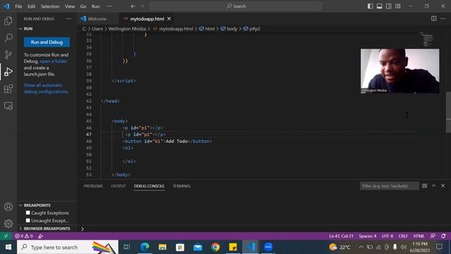Screen dimensions: 451x254
Task: Open Remote Explorer view
Action: click(8, 106)
